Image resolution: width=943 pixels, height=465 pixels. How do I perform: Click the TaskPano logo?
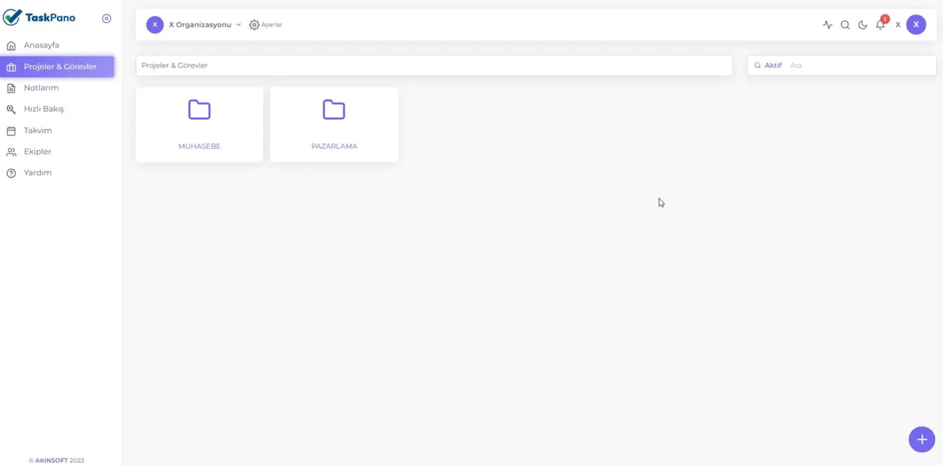coord(39,18)
